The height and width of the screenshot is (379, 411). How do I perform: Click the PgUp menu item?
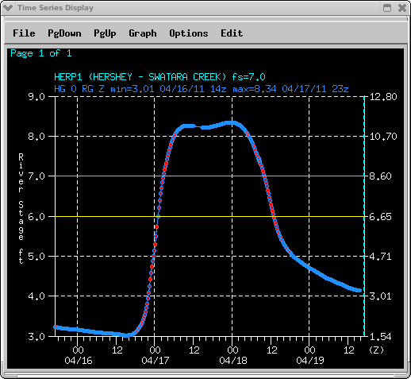[x=105, y=33]
